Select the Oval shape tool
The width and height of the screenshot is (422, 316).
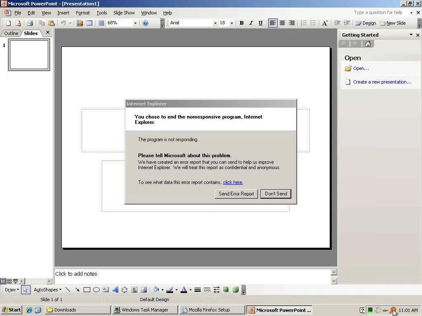[96, 290]
